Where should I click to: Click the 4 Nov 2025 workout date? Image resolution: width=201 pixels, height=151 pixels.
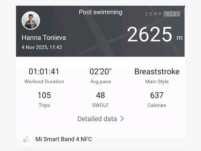[x=42, y=47]
